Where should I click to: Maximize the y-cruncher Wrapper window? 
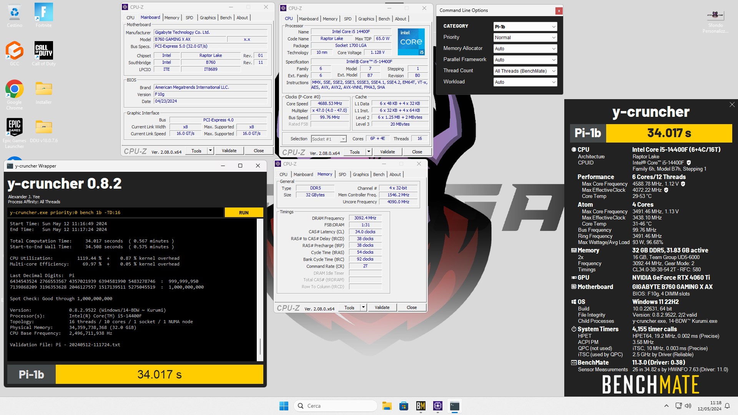point(240,166)
